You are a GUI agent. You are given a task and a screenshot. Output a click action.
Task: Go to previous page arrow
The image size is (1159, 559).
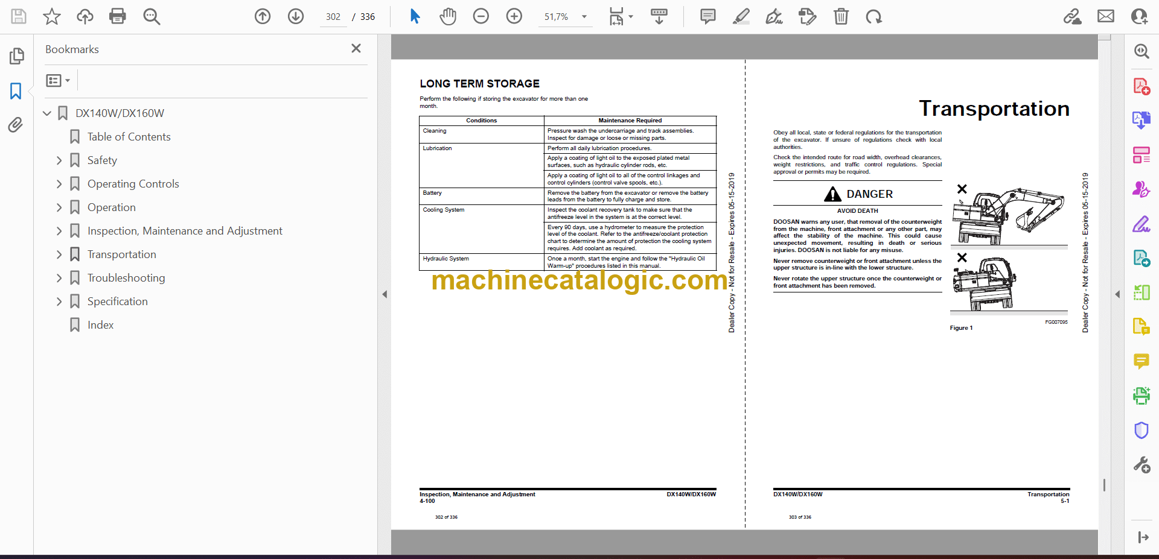tap(263, 16)
